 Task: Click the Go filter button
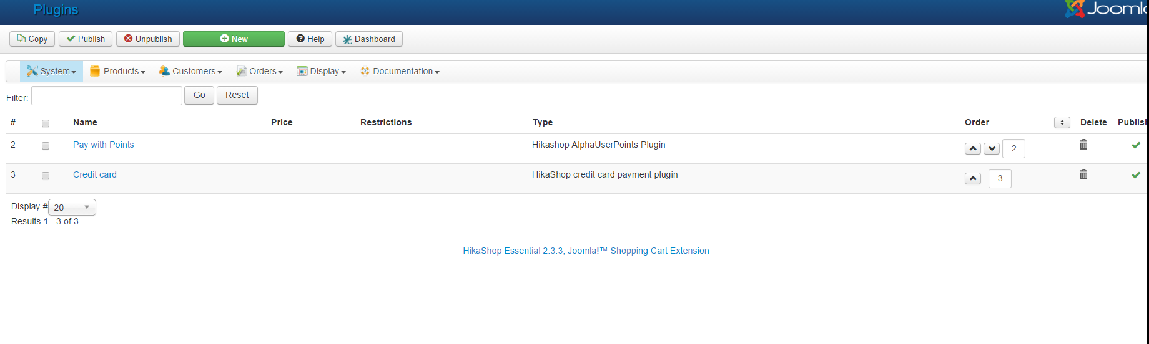pos(199,95)
